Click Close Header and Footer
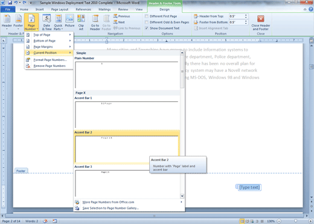Viewport: 314px width, 224px height. [x=261, y=22]
